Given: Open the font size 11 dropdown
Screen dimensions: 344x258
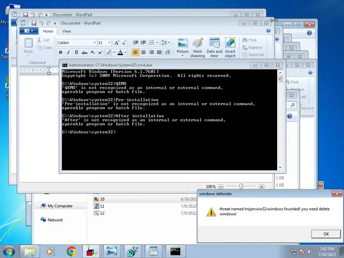Looking at the screenshot, I should click(x=109, y=43).
